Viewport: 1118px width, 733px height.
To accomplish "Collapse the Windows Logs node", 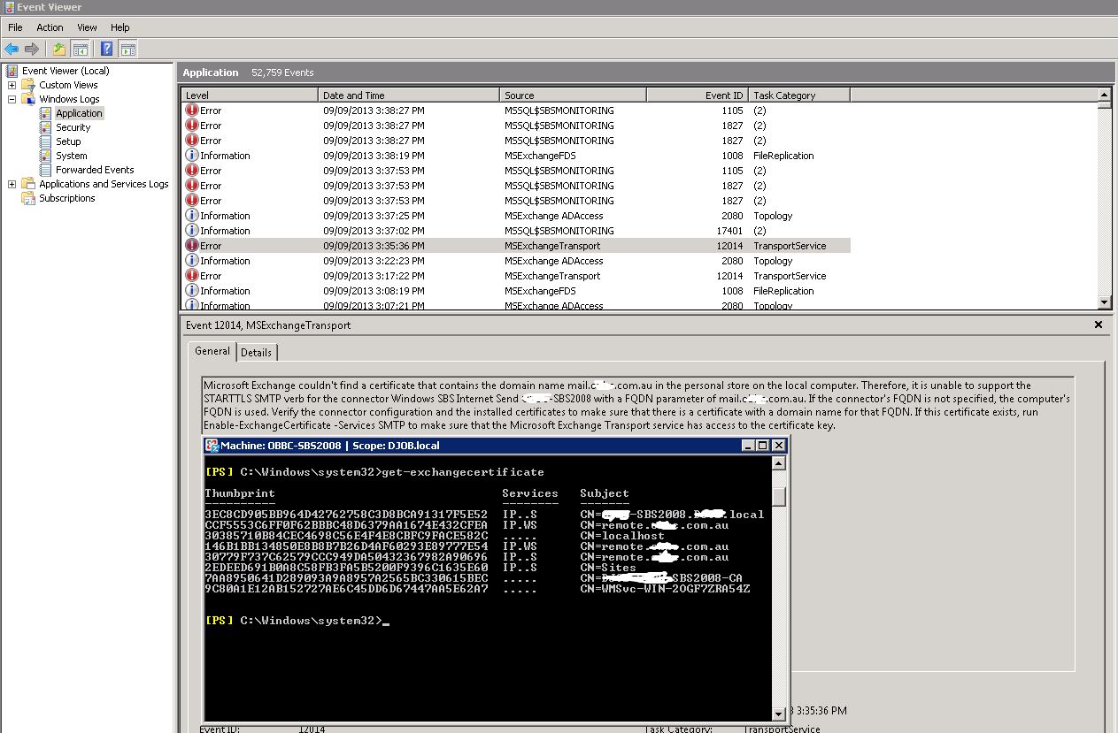I will click(12, 99).
